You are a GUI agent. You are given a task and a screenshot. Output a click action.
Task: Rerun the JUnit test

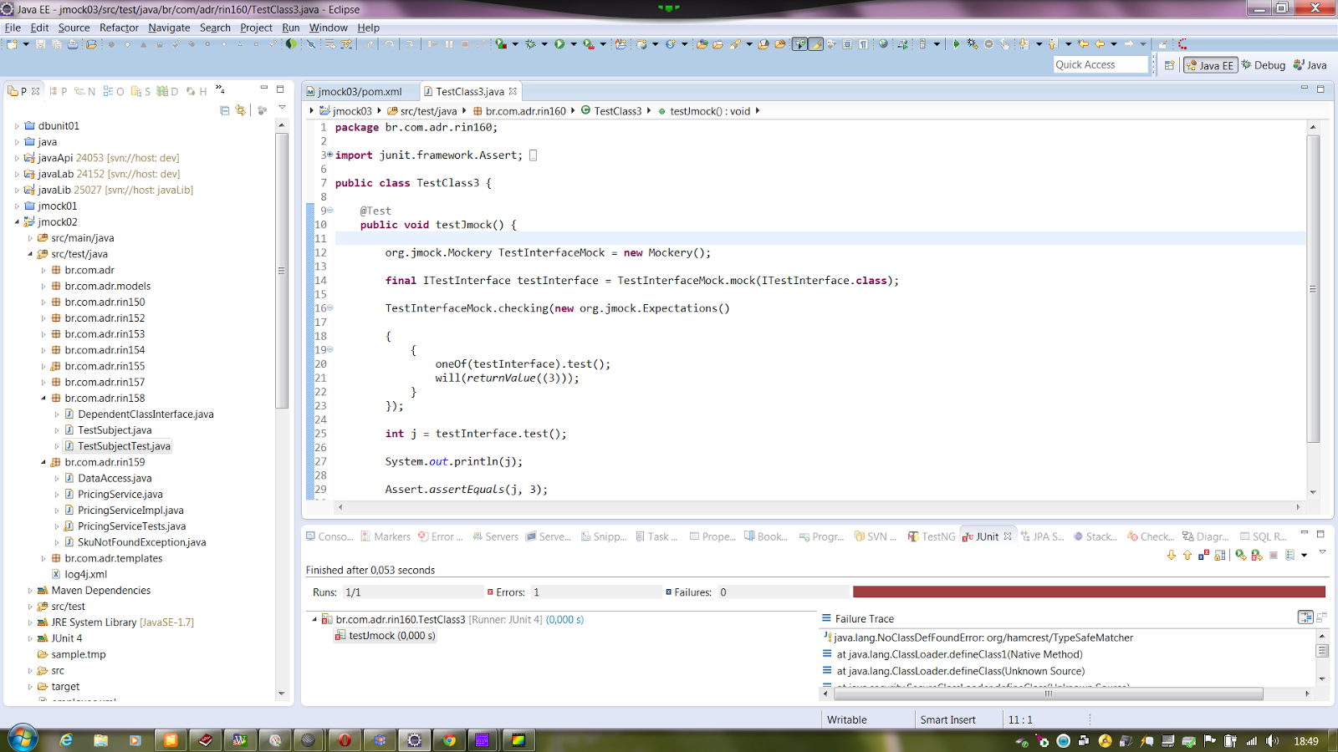[1241, 553]
